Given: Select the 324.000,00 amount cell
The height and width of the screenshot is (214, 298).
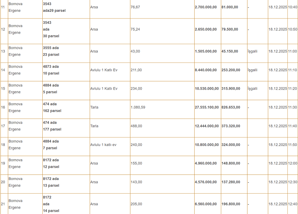Looking at the screenshot, I should click(x=231, y=145).
